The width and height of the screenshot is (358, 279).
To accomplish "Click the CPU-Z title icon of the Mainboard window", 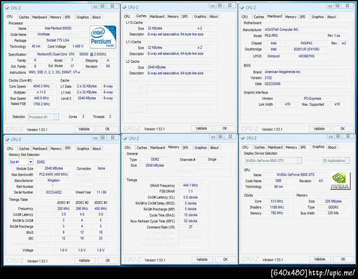I will coord(242,8).
